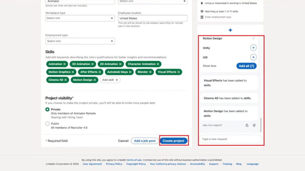The height and width of the screenshot is (171, 305).
Task: Click the blue AI sparkle icon
Action: coord(230,30)
